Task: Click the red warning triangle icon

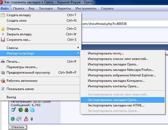Action: pyautogui.click(x=26, y=119)
